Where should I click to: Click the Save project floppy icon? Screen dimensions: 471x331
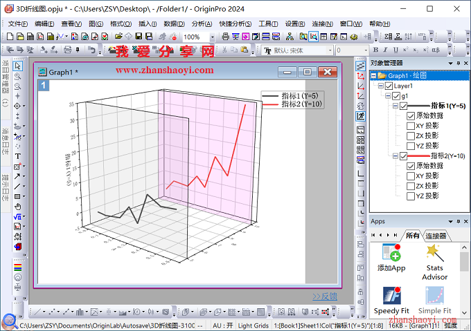click(139, 37)
